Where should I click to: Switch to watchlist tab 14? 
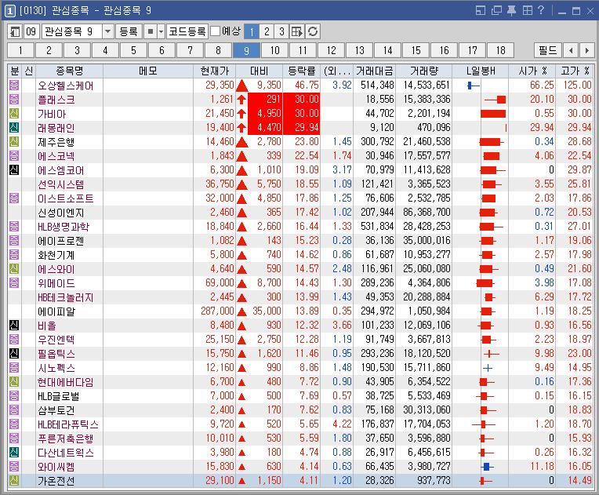388,50
